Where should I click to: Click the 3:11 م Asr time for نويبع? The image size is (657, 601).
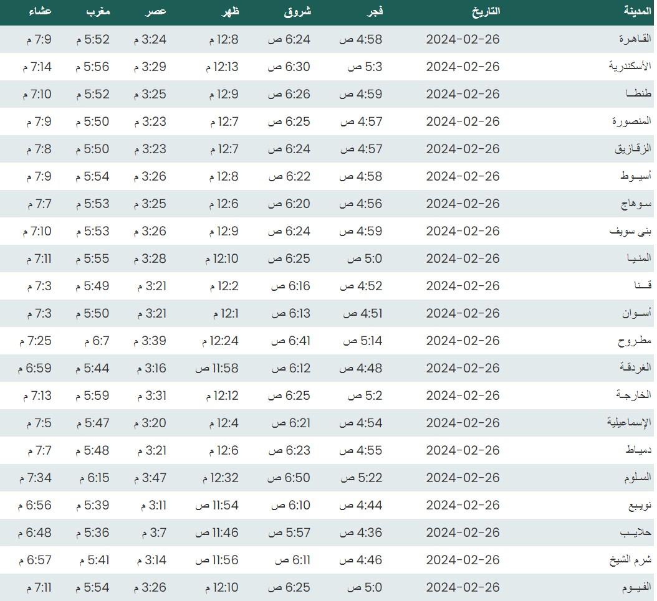tap(150, 505)
